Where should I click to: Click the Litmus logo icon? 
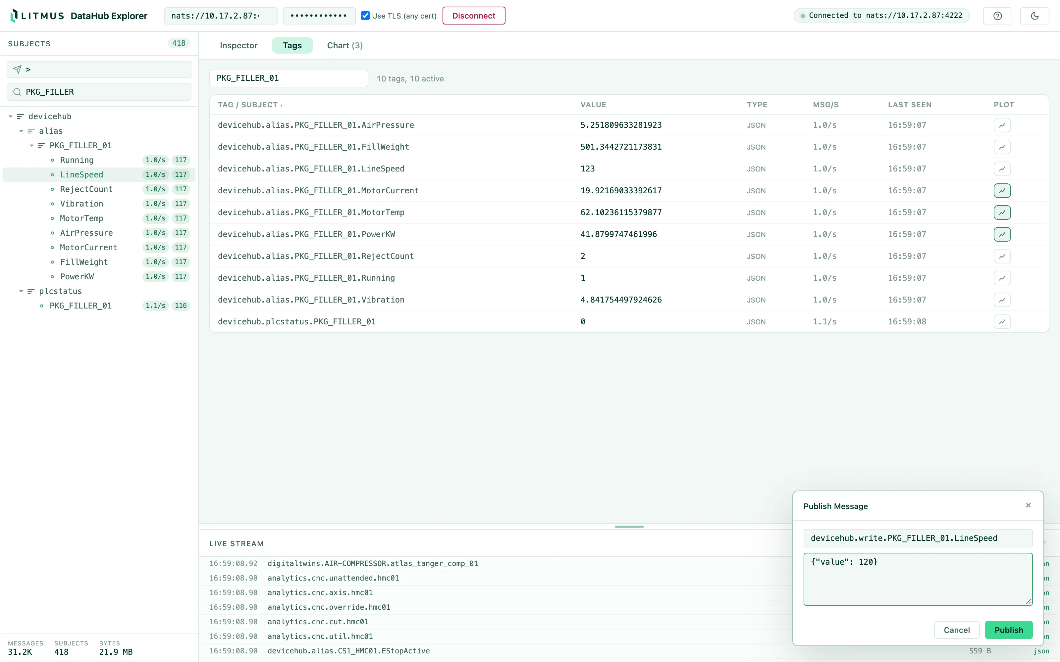(14, 16)
